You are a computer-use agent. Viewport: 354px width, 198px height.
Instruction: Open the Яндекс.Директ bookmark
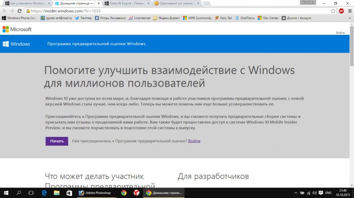[167, 18]
